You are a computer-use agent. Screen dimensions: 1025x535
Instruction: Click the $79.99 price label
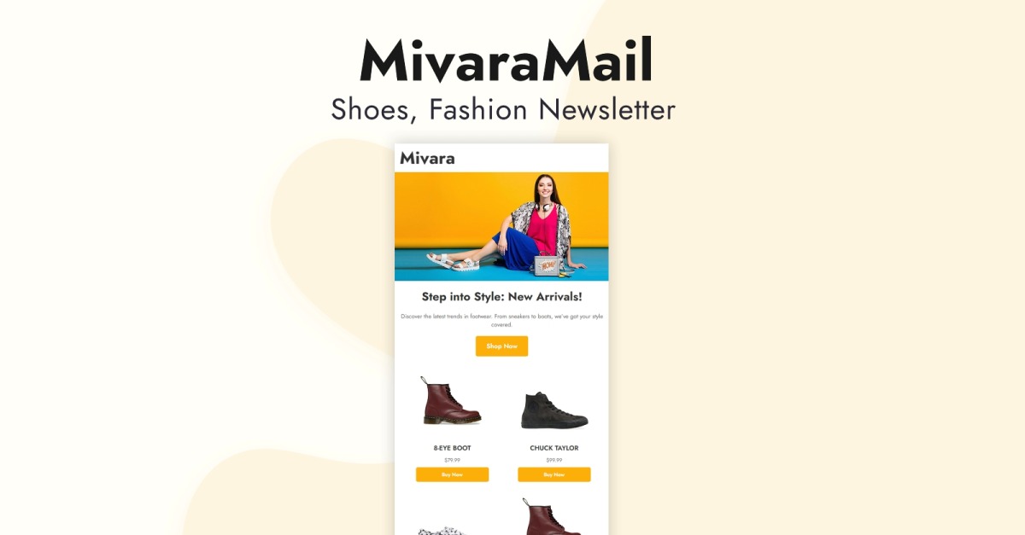452,460
